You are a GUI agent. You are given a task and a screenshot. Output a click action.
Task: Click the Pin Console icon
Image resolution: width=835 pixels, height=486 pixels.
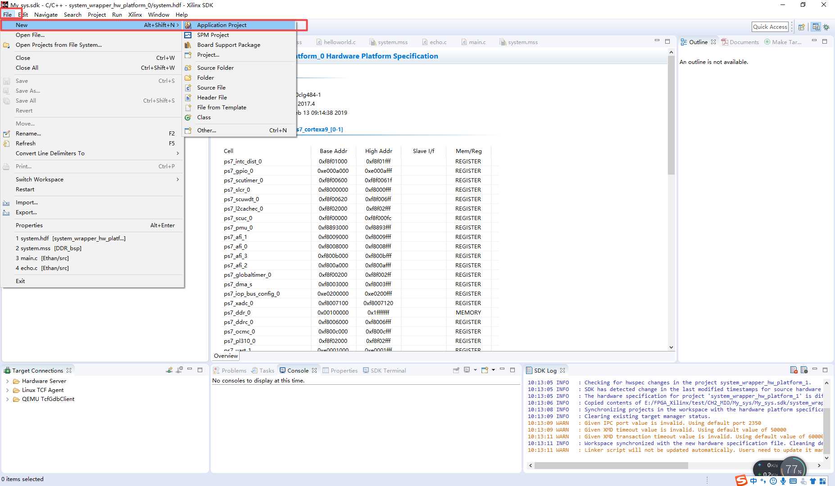tap(456, 370)
